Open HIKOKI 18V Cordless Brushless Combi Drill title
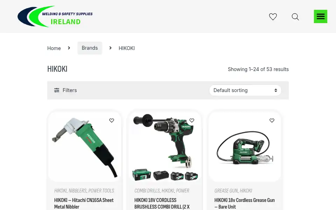This screenshot has width=336, height=210. click(162, 203)
